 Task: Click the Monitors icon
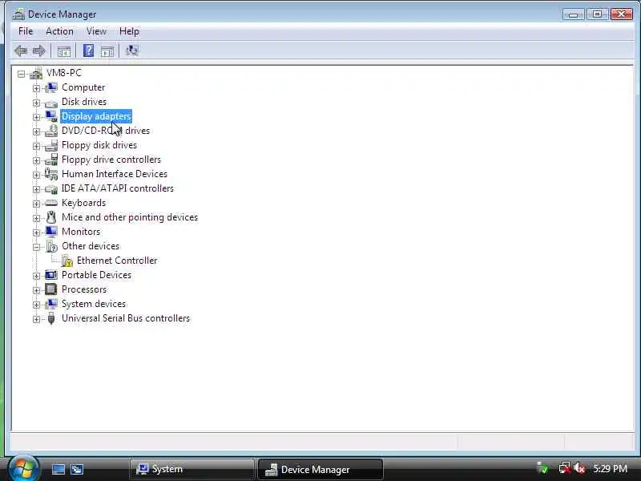tap(51, 232)
